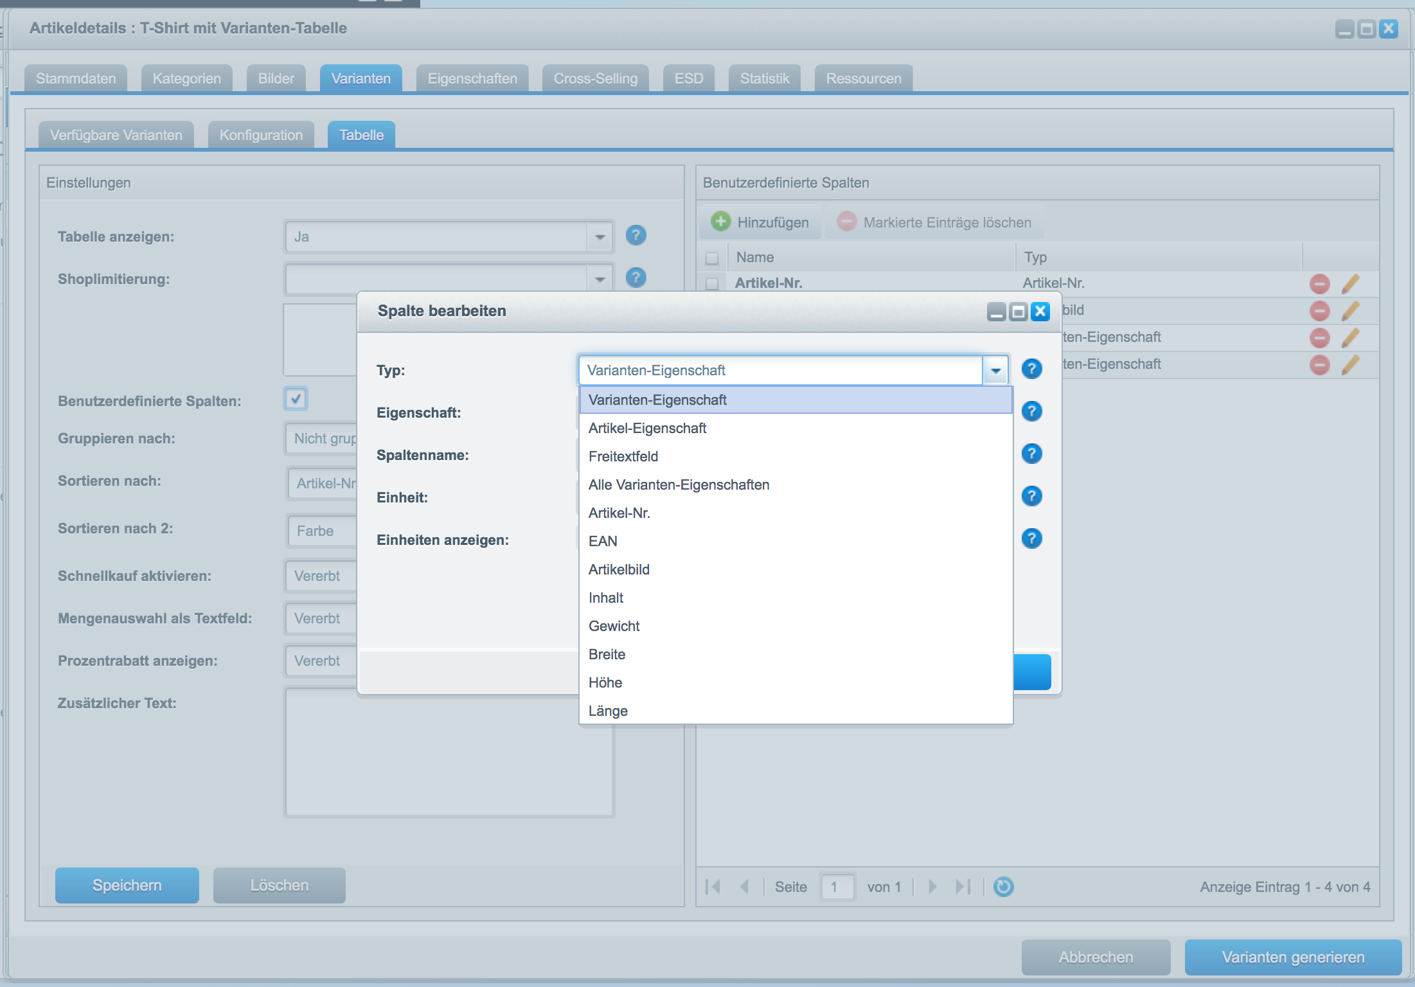This screenshot has width=1415, height=987.
Task: Choose Artikelbild from Typ list
Action: (x=796, y=569)
